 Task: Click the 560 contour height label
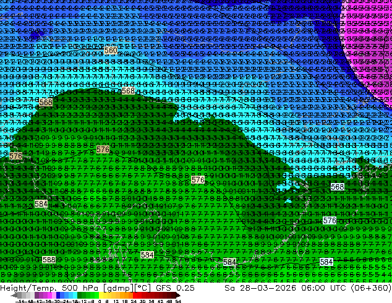pyautogui.click(x=111, y=51)
